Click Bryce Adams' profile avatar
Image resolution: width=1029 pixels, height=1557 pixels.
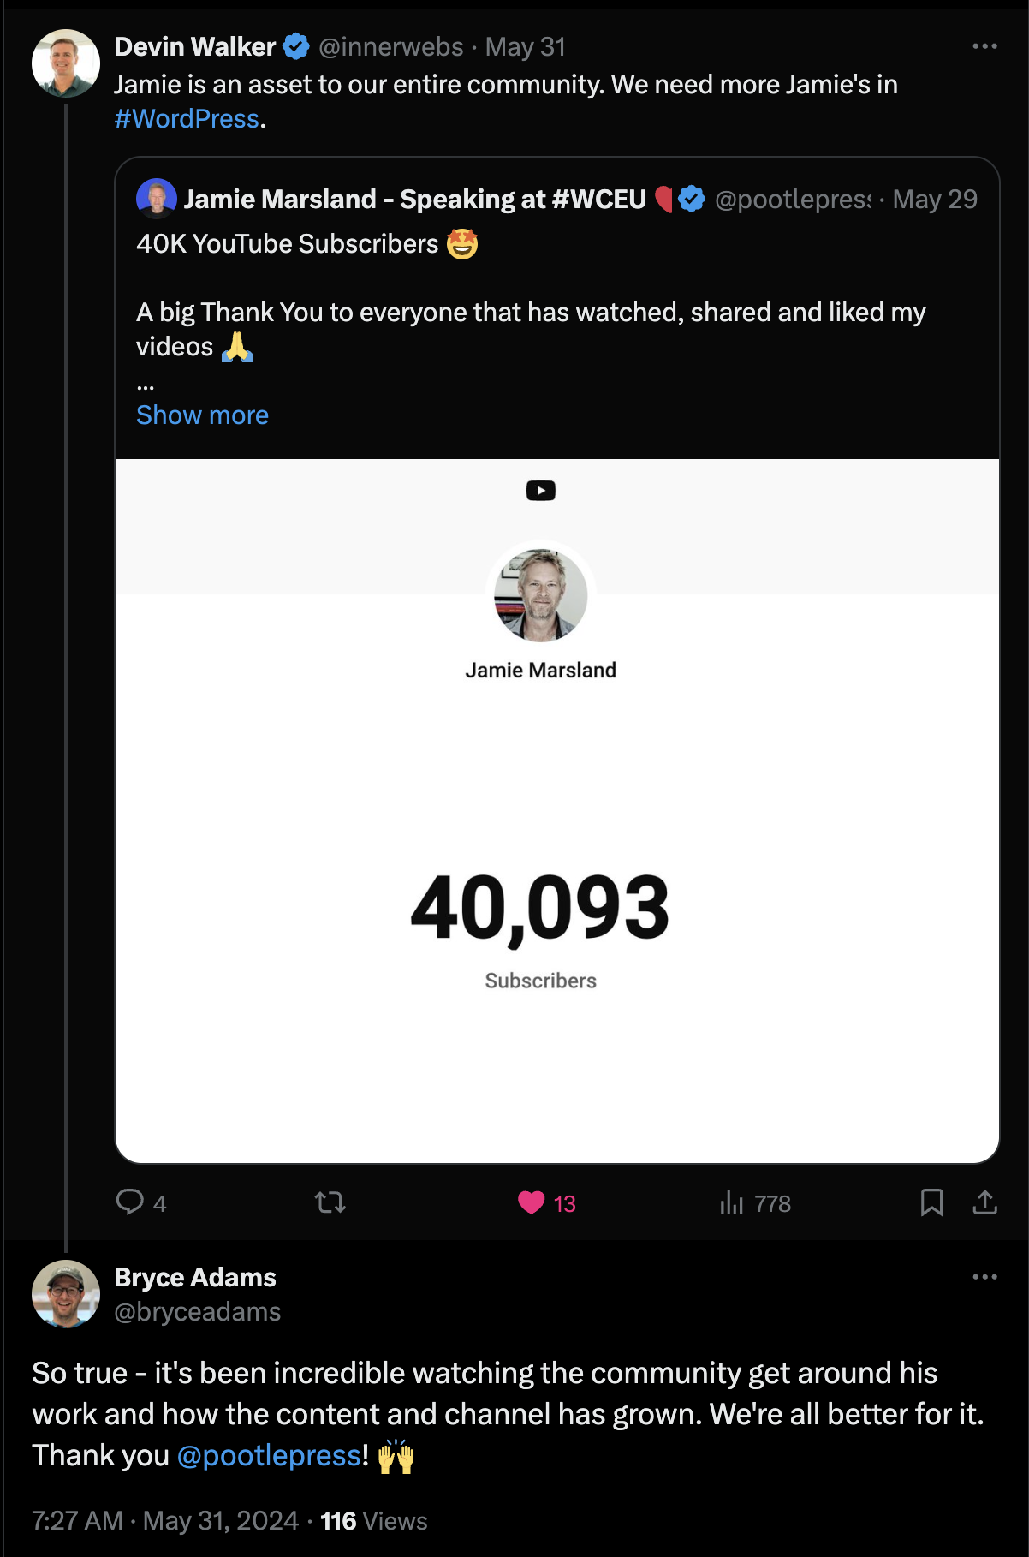click(x=66, y=1294)
